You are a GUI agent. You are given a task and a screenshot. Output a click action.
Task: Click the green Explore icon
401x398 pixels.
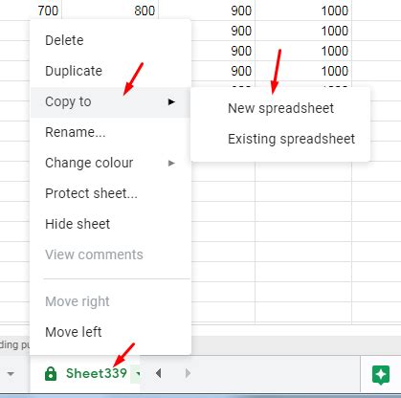(381, 375)
